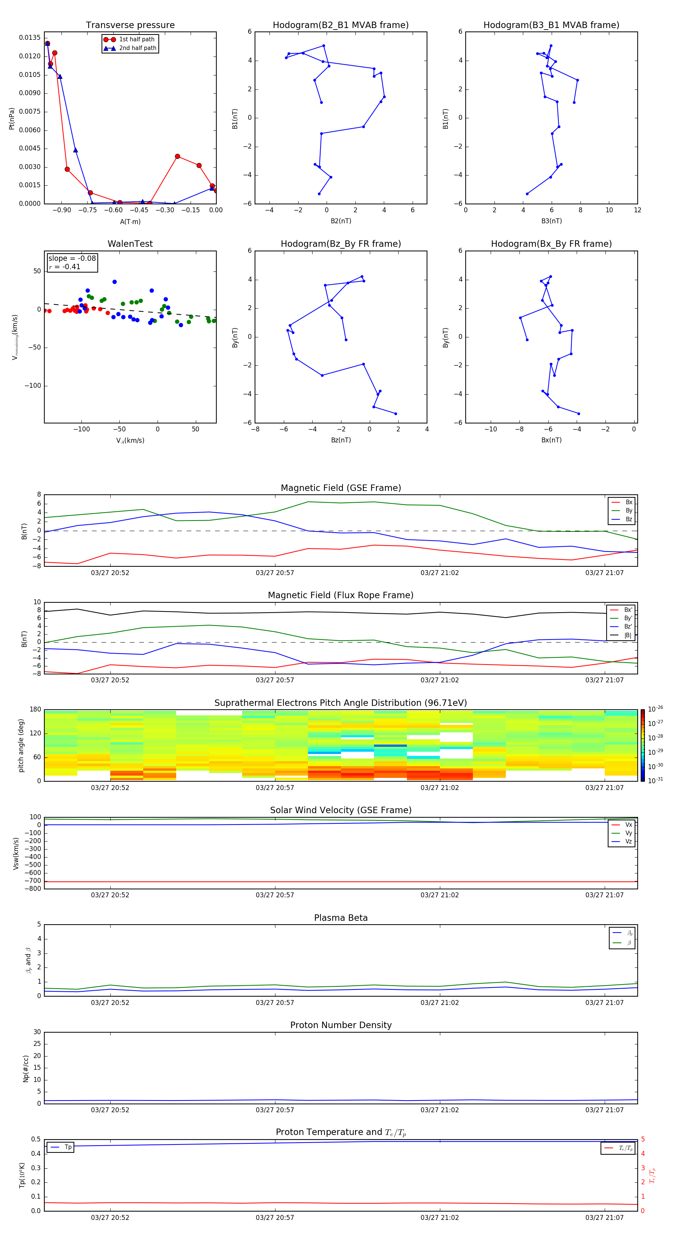
Task: Click the 'Tp(10^6K)' y-axis label
Action: click(22, 1175)
